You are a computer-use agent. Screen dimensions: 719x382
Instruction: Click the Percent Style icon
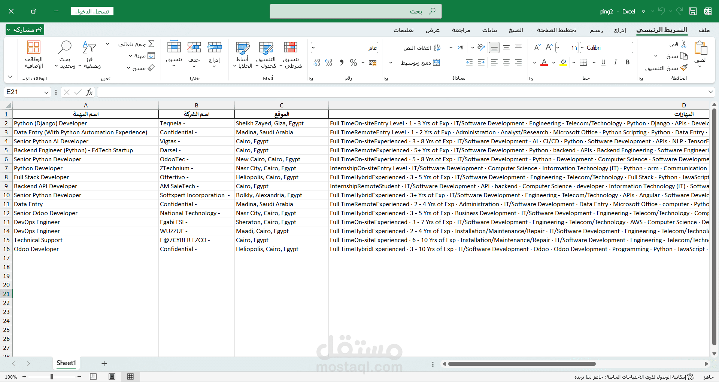pyautogui.click(x=353, y=62)
